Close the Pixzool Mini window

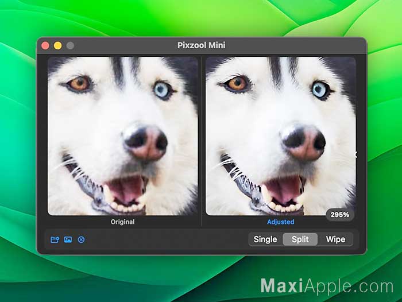point(45,45)
